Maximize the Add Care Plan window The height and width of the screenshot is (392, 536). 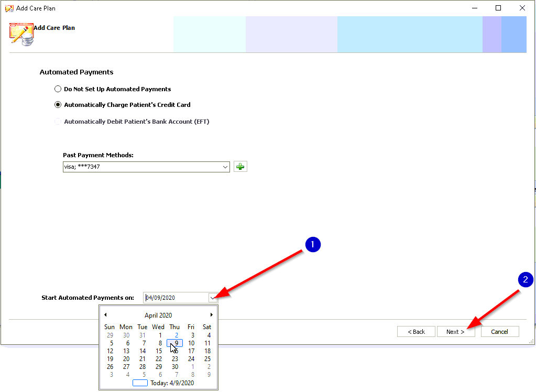pos(498,8)
